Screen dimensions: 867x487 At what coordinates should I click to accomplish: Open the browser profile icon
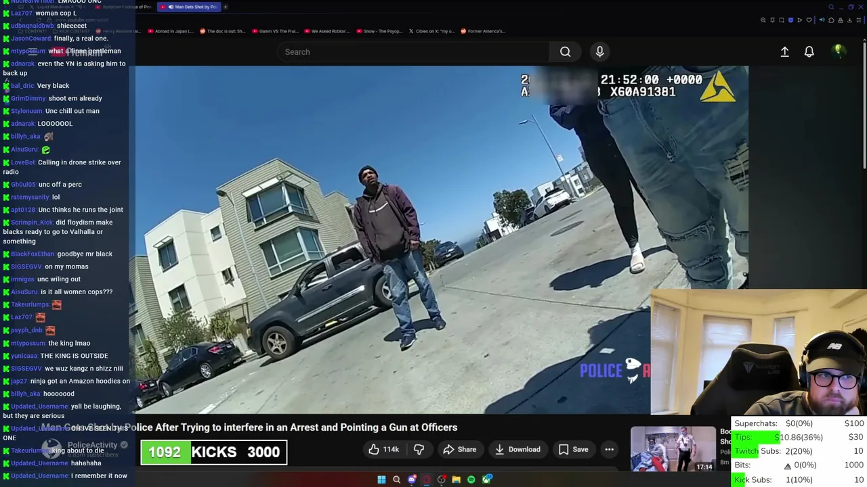click(x=841, y=20)
